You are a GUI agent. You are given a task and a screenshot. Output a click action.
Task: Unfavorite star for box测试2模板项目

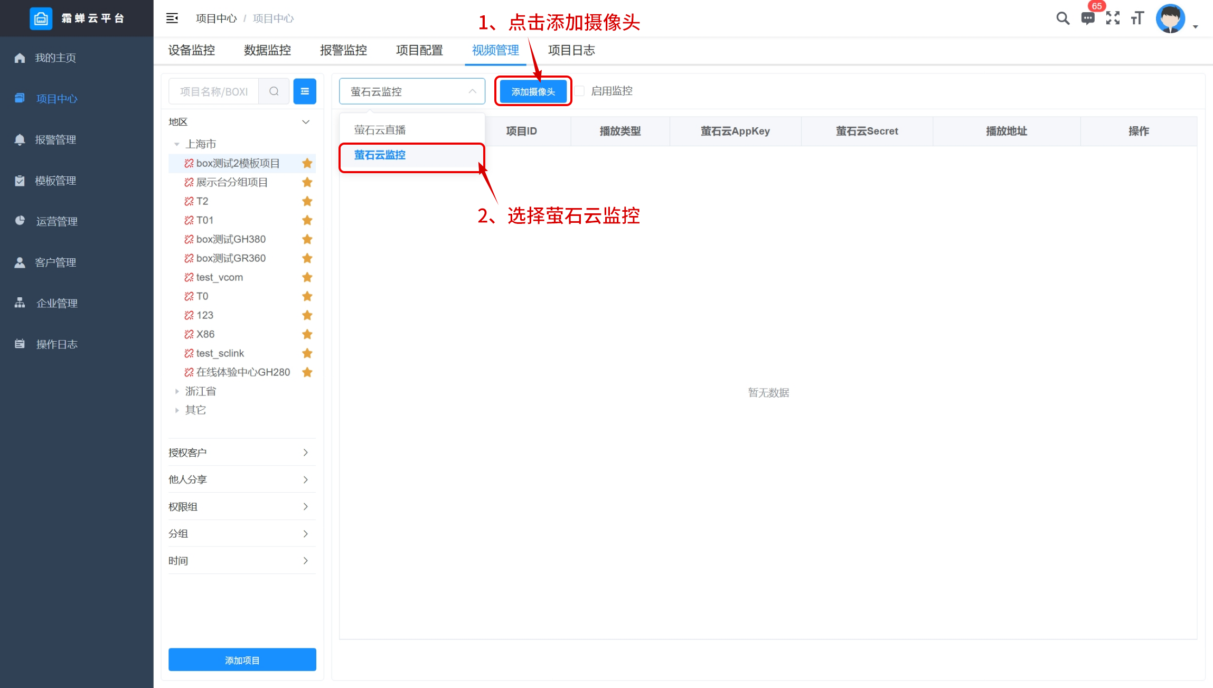307,163
